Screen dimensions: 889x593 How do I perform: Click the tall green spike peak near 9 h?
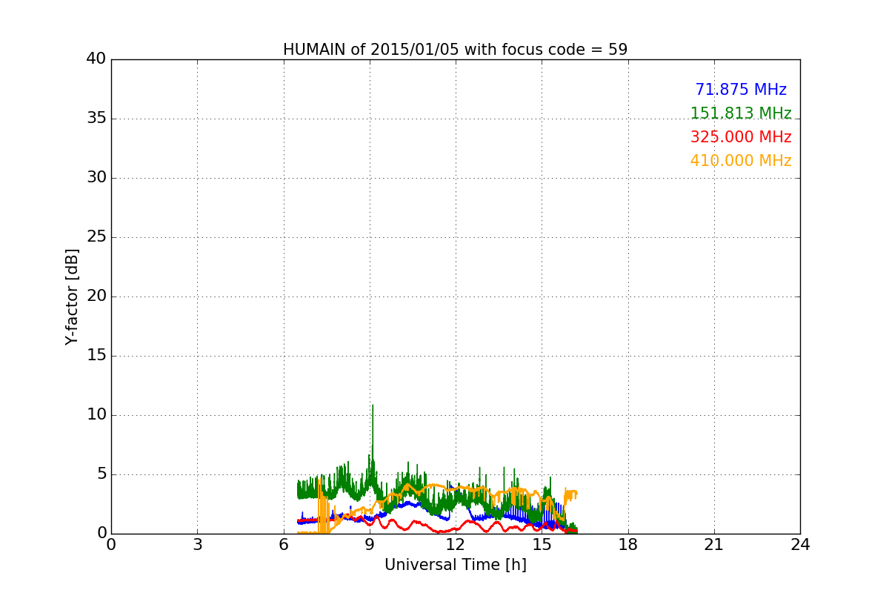click(x=373, y=406)
